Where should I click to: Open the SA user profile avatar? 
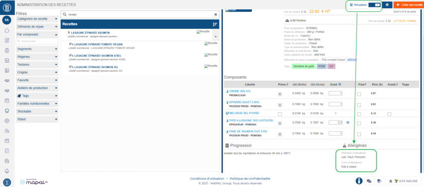coord(7,20)
